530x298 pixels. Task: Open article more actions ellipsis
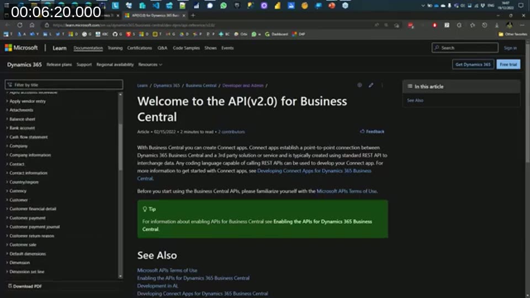382,85
